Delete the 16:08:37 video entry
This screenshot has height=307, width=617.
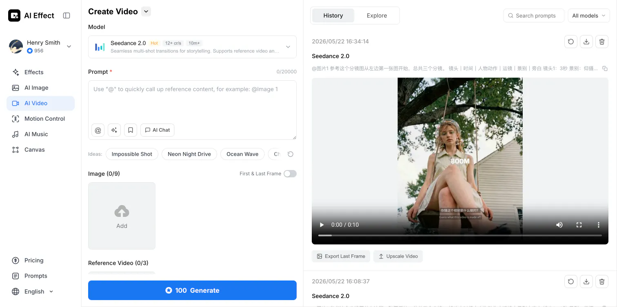coord(602,281)
